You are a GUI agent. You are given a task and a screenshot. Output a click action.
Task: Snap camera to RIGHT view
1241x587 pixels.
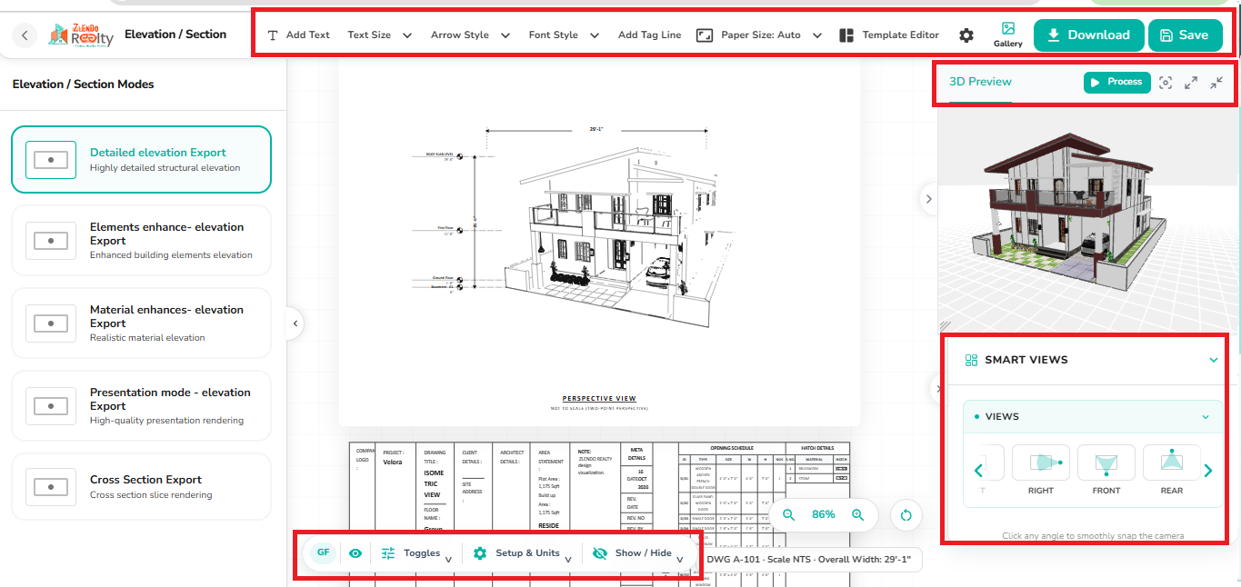[x=1041, y=470]
